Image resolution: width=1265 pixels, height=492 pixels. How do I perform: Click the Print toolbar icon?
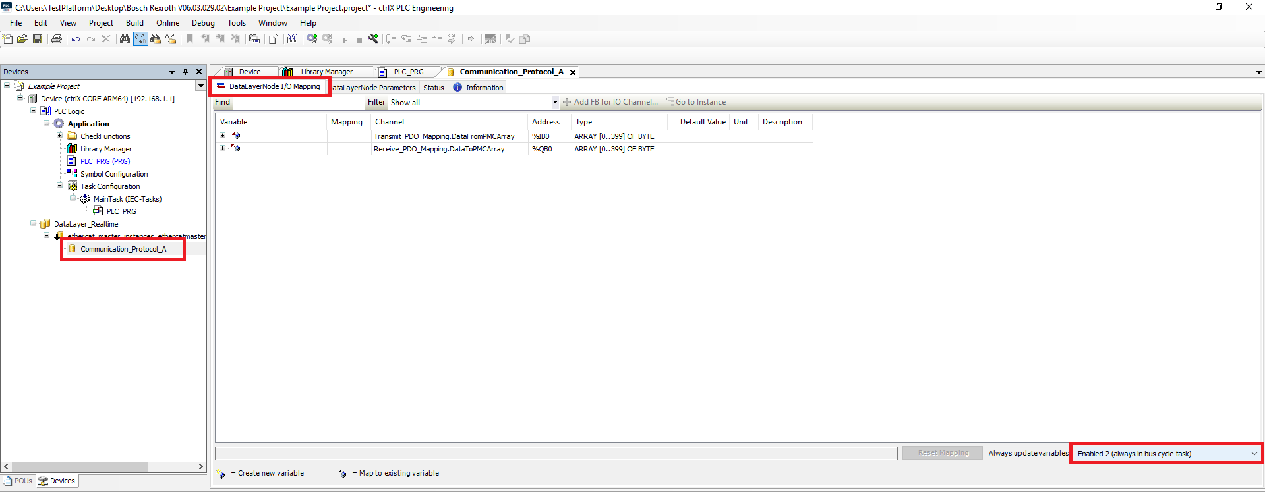pos(57,40)
